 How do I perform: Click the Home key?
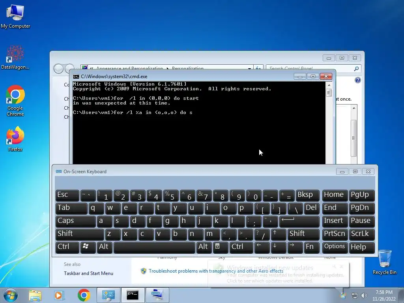(x=335, y=195)
